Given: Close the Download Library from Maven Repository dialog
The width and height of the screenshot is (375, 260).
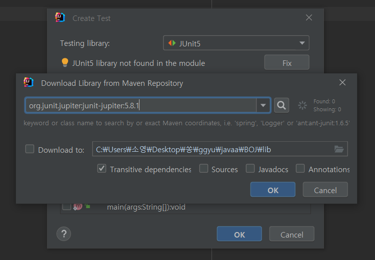Looking at the screenshot, I should (x=342, y=82).
